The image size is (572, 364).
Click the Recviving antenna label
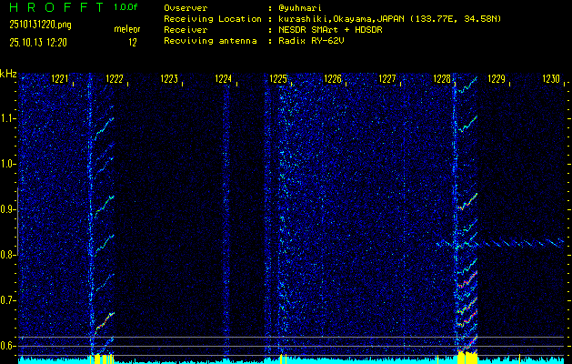click(210, 41)
